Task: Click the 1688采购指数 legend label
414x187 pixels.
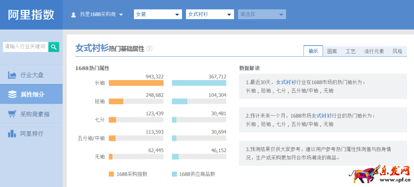Action: 132,174
